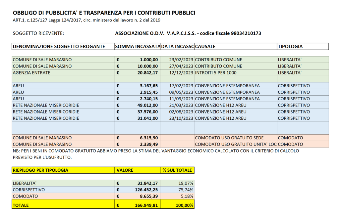Click the AGENZIA ENTRATE cell

31,73
